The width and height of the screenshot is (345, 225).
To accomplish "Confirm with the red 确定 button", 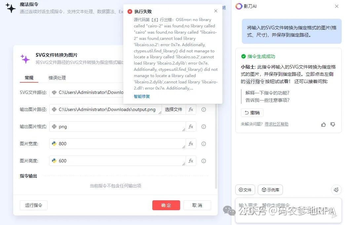I will [x=166, y=205].
